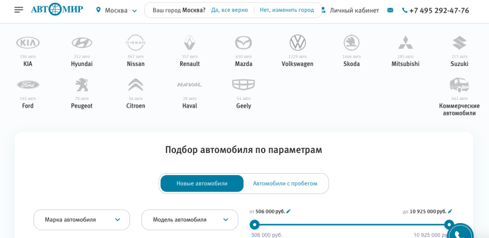Call phone number +7 495 292-47-76
This screenshot has height=238, width=489.
(439, 11)
